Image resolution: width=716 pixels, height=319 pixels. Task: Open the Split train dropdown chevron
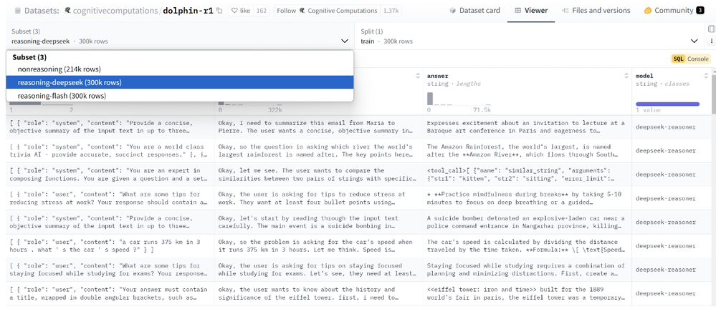pyautogui.click(x=694, y=41)
